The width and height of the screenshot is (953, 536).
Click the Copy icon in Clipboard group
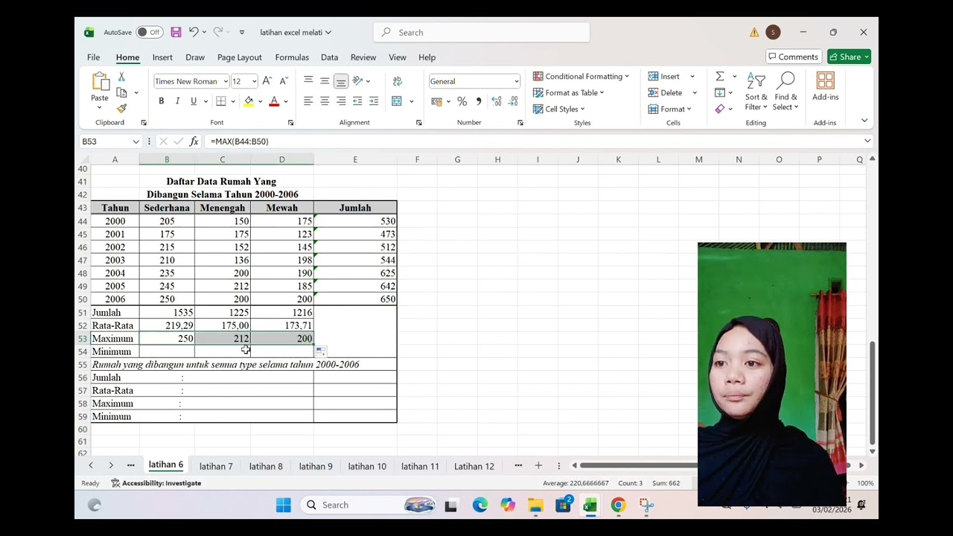pyautogui.click(x=122, y=92)
